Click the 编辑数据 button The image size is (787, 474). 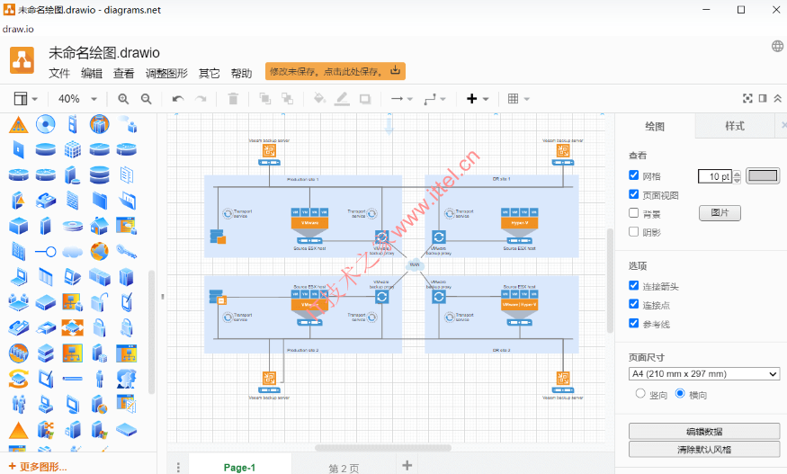click(x=704, y=432)
